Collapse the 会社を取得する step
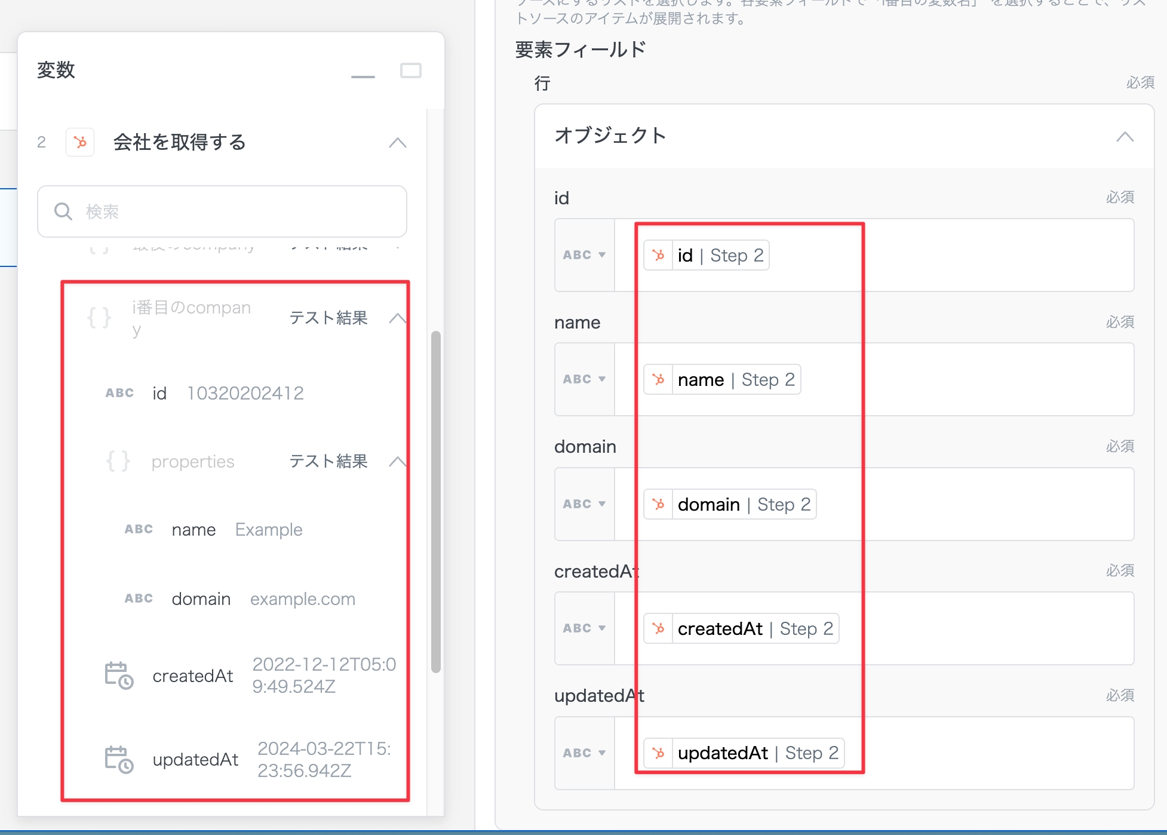Viewport: 1167px width, 835px height. [x=398, y=143]
